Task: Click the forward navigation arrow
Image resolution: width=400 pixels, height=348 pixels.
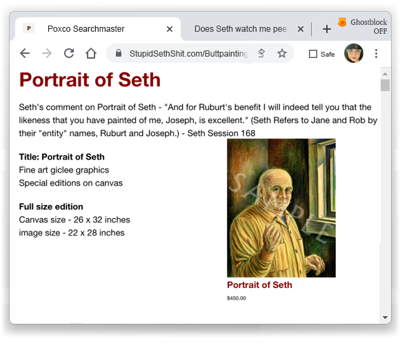Action: tap(47, 53)
